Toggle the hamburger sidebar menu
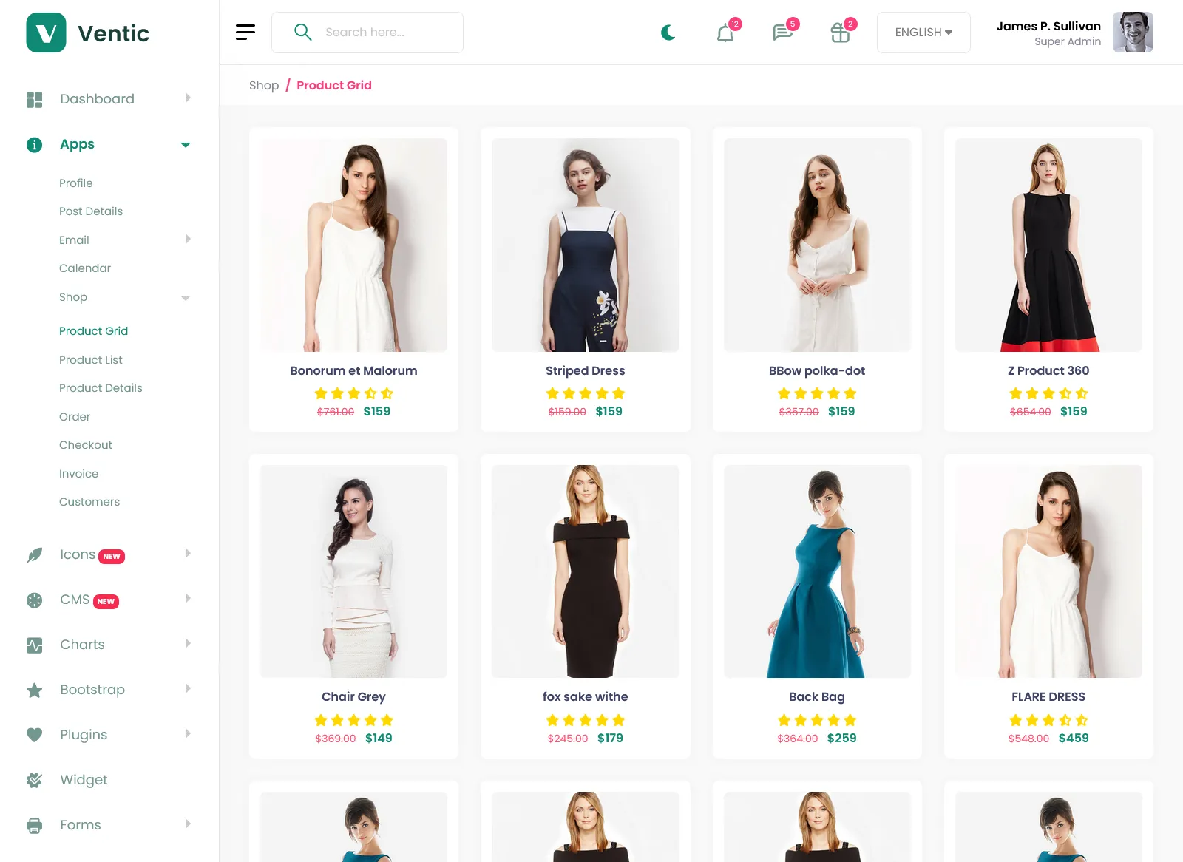 pyautogui.click(x=245, y=32)
